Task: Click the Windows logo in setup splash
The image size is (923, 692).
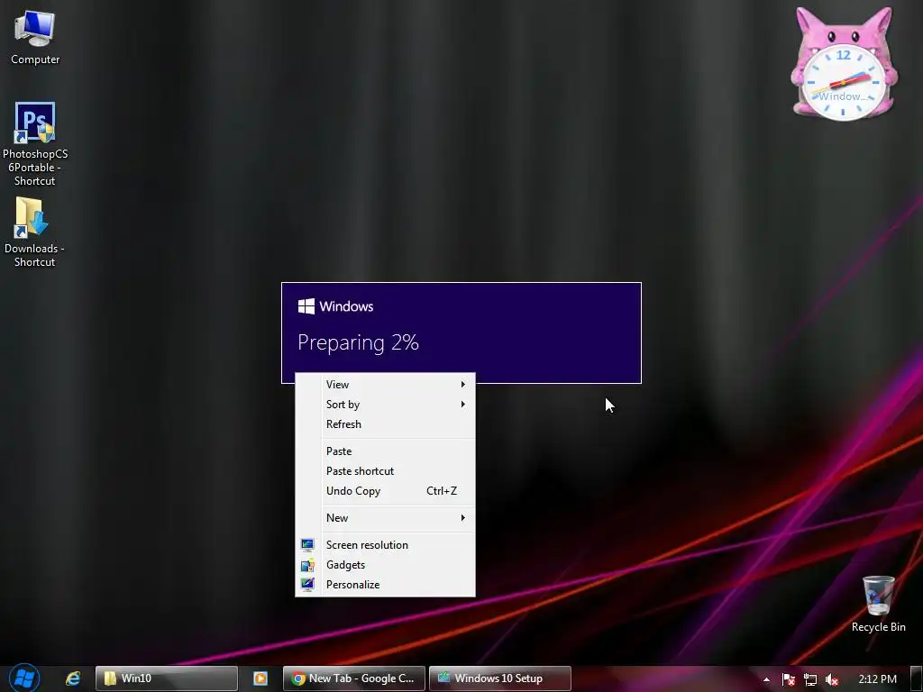Action: 306,306
